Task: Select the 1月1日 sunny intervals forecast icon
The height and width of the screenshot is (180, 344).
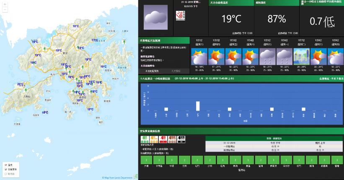Action: (x=199, y=56)
